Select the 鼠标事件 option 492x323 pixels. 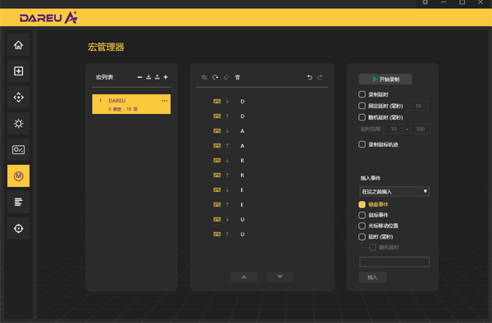coord(362,215)
